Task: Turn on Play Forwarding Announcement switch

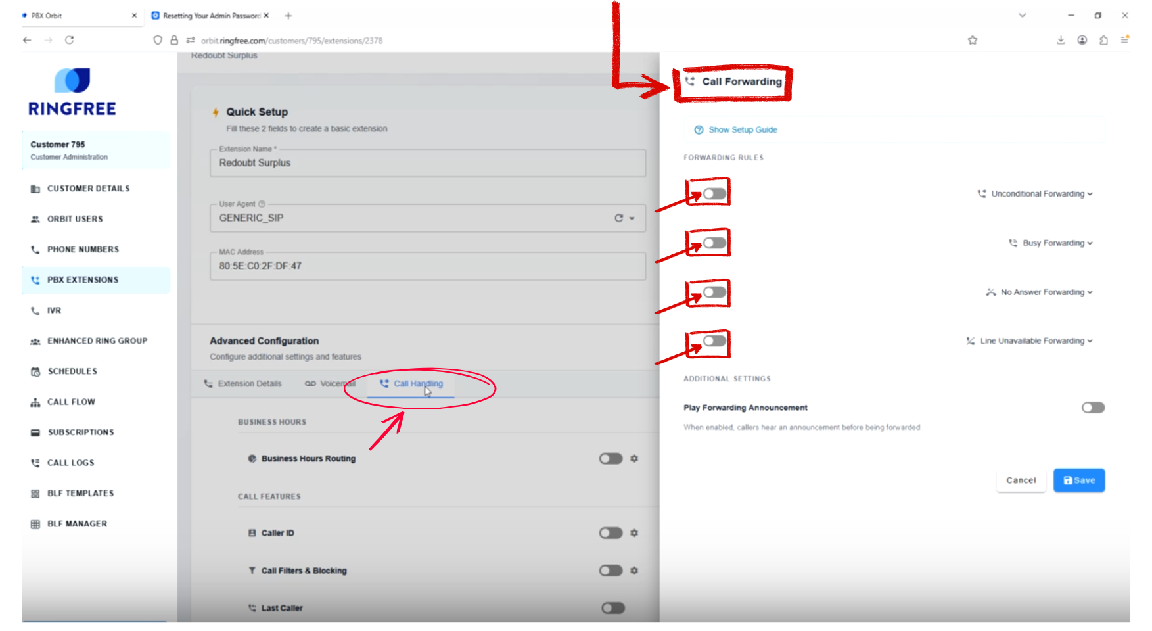Action: click(x=1093, y=408)
